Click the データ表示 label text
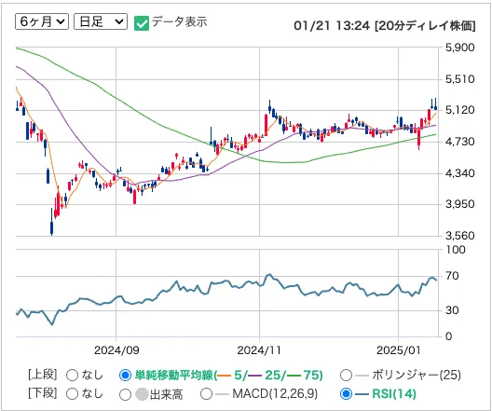The width and height of the screenshot is (492, 411). click(180, 21)
